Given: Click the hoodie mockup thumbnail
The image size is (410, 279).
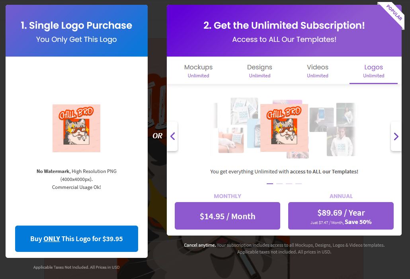Looking at the screenshot, I should tap(341, 141).
